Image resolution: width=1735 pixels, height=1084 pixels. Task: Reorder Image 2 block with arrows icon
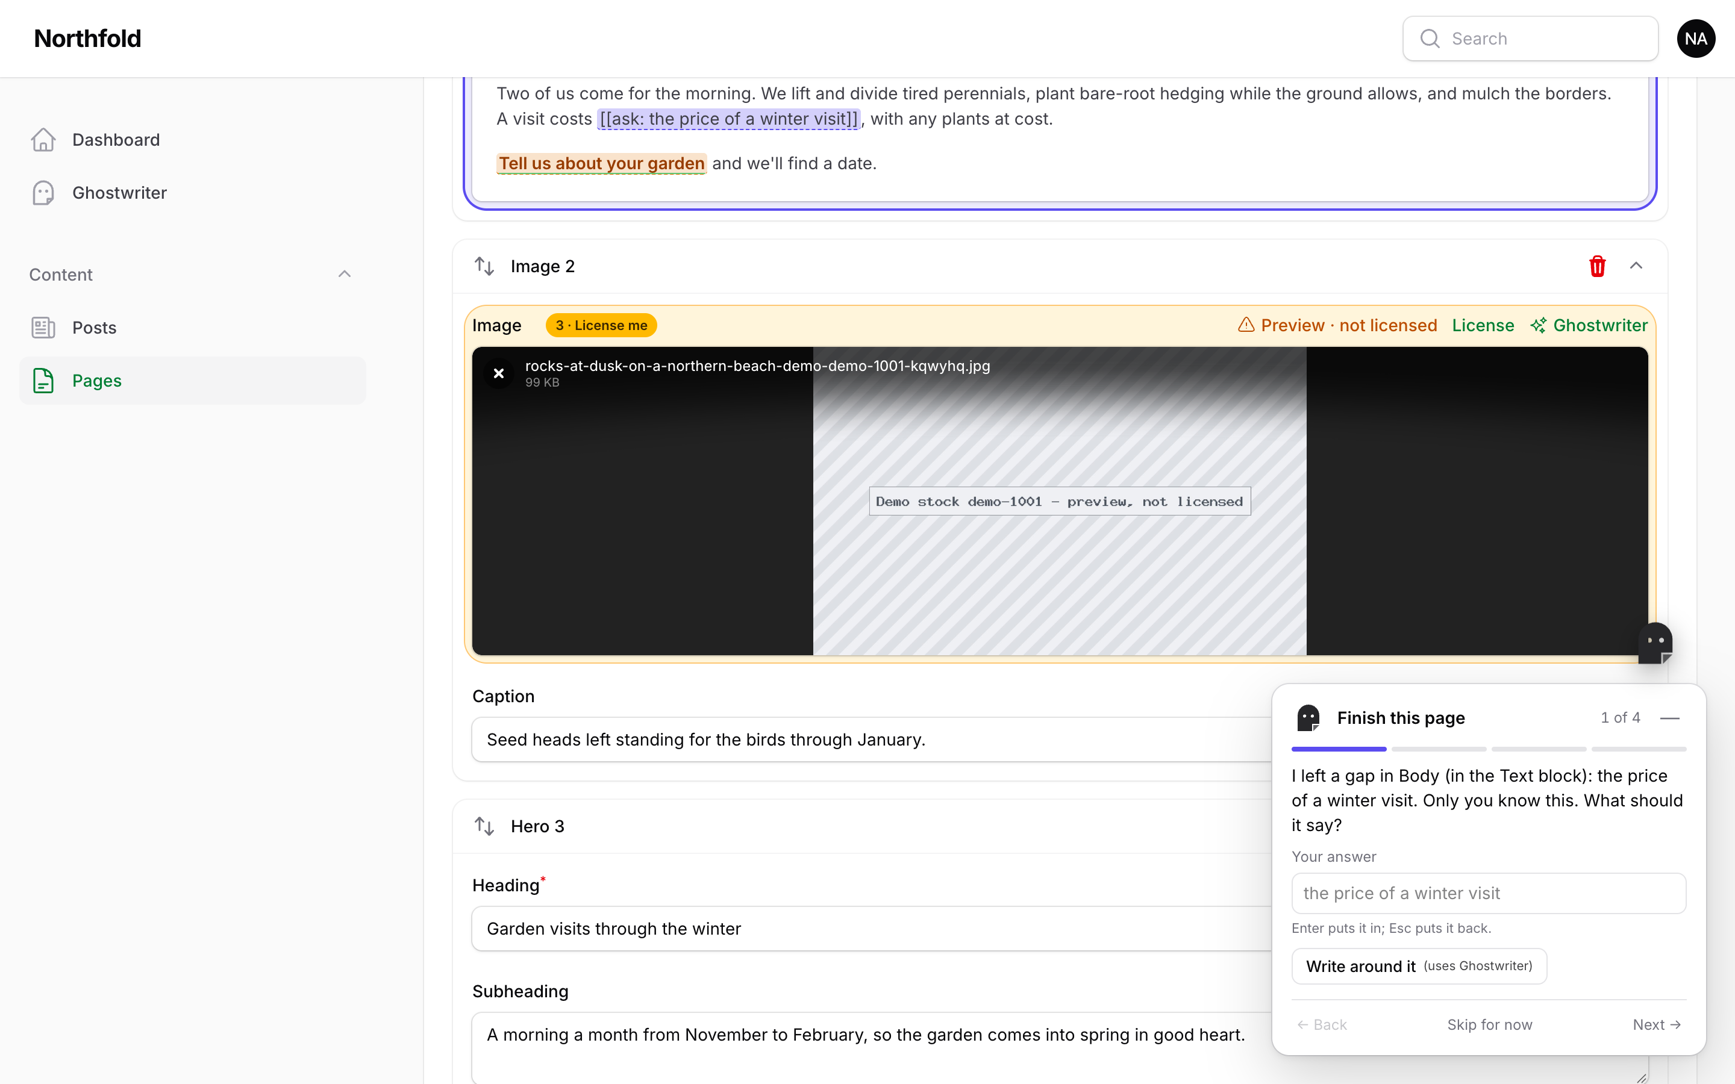click(x=484, y=266)
